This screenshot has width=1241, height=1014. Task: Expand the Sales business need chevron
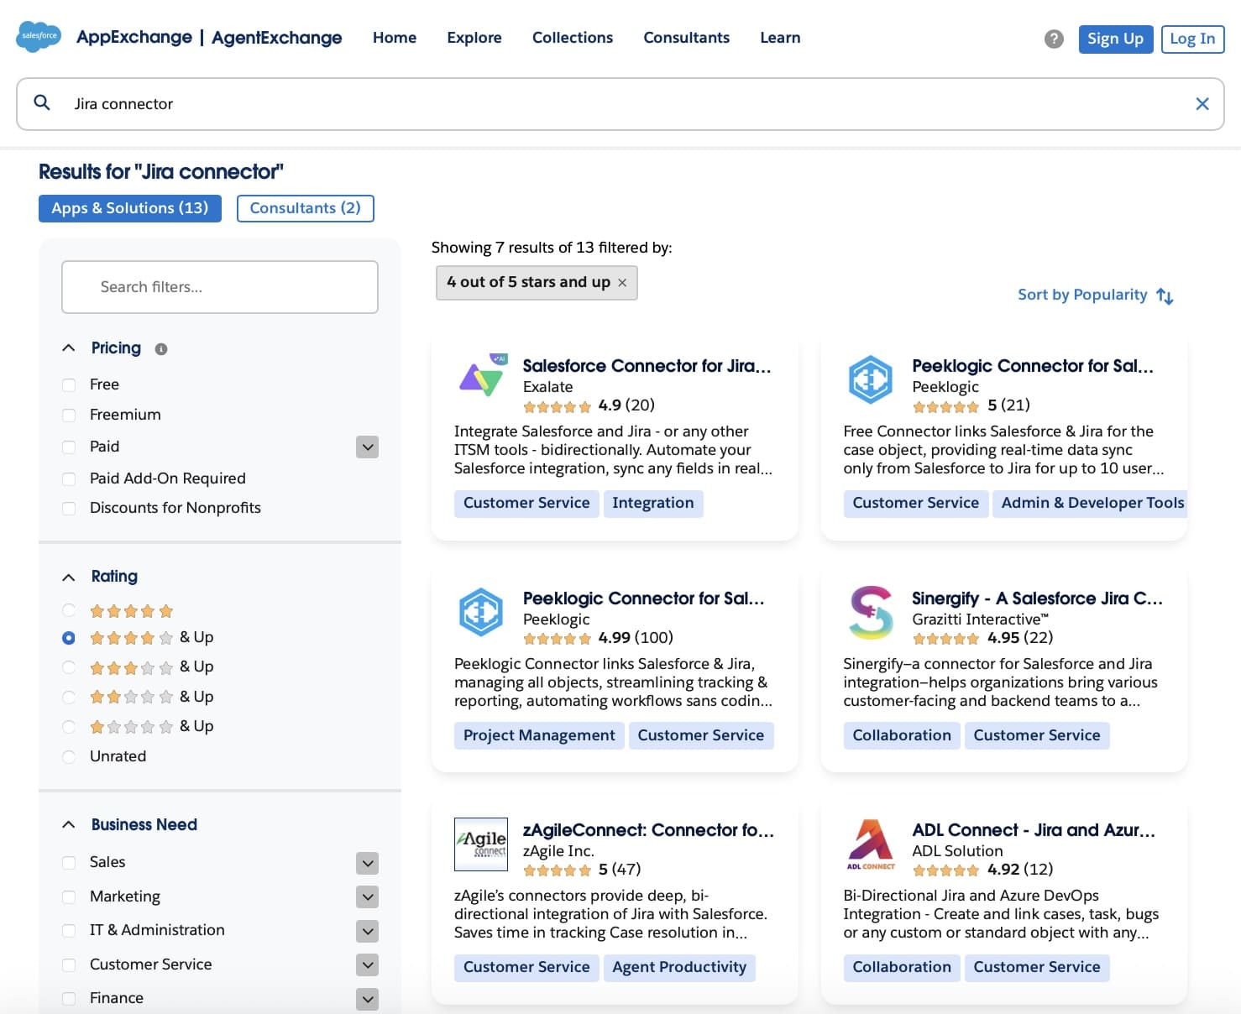tap(367, 863)
